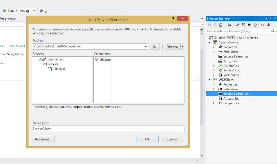The image size is (277, 164).
Task: Click the Refresh icon in Solution Explorer toolbar
Action: [x=243, y=25]
